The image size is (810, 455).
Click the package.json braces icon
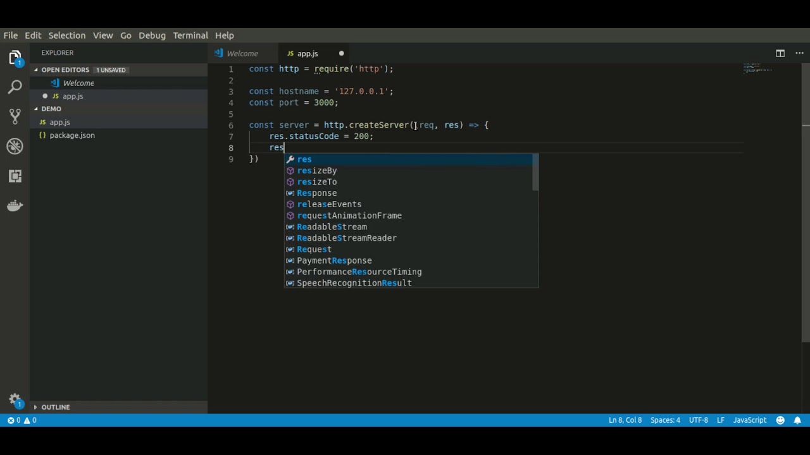point(42,135)
